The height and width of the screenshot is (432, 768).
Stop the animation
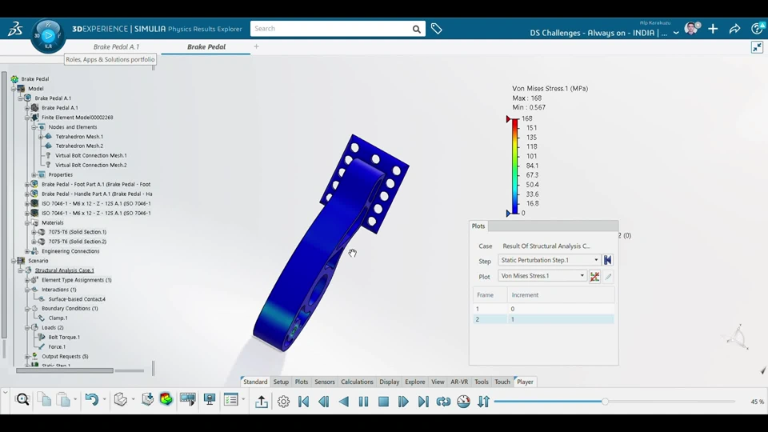383,402
